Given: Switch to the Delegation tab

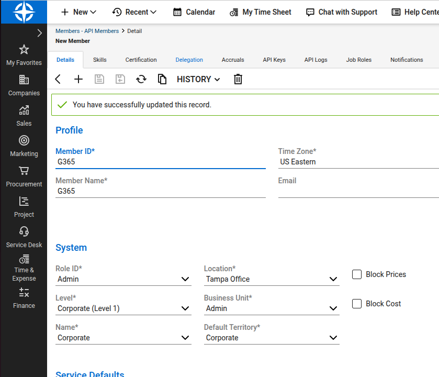Looking at the screenshot, I should coord(189,60).
